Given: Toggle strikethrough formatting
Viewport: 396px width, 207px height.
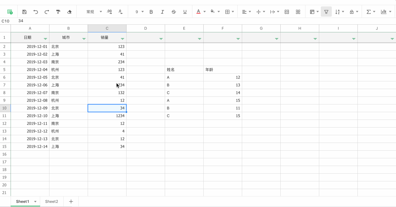Looking at the screenshot, I should pyautogui.click(x=174, y=12).
